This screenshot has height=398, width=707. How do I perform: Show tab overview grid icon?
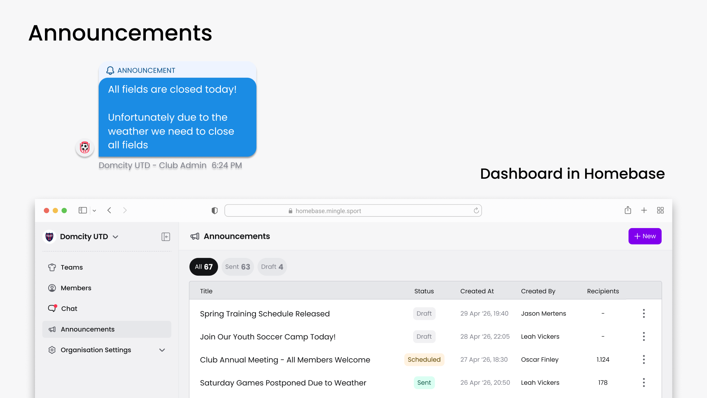[x=660, y=210]
